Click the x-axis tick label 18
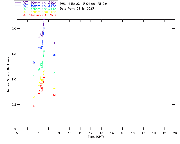The height and width of the screenshot is (144, 180). click(154, 133)
